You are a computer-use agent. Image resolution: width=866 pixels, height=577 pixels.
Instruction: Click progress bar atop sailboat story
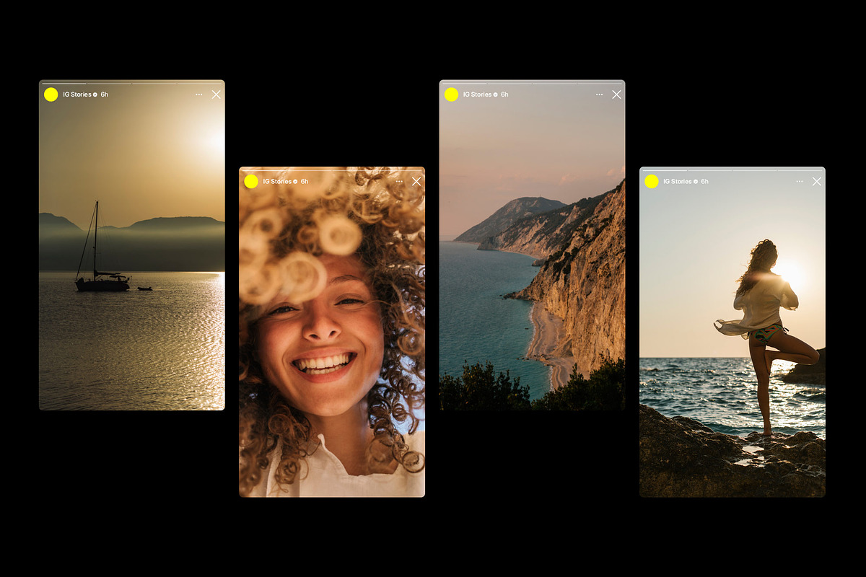(132, 83)
